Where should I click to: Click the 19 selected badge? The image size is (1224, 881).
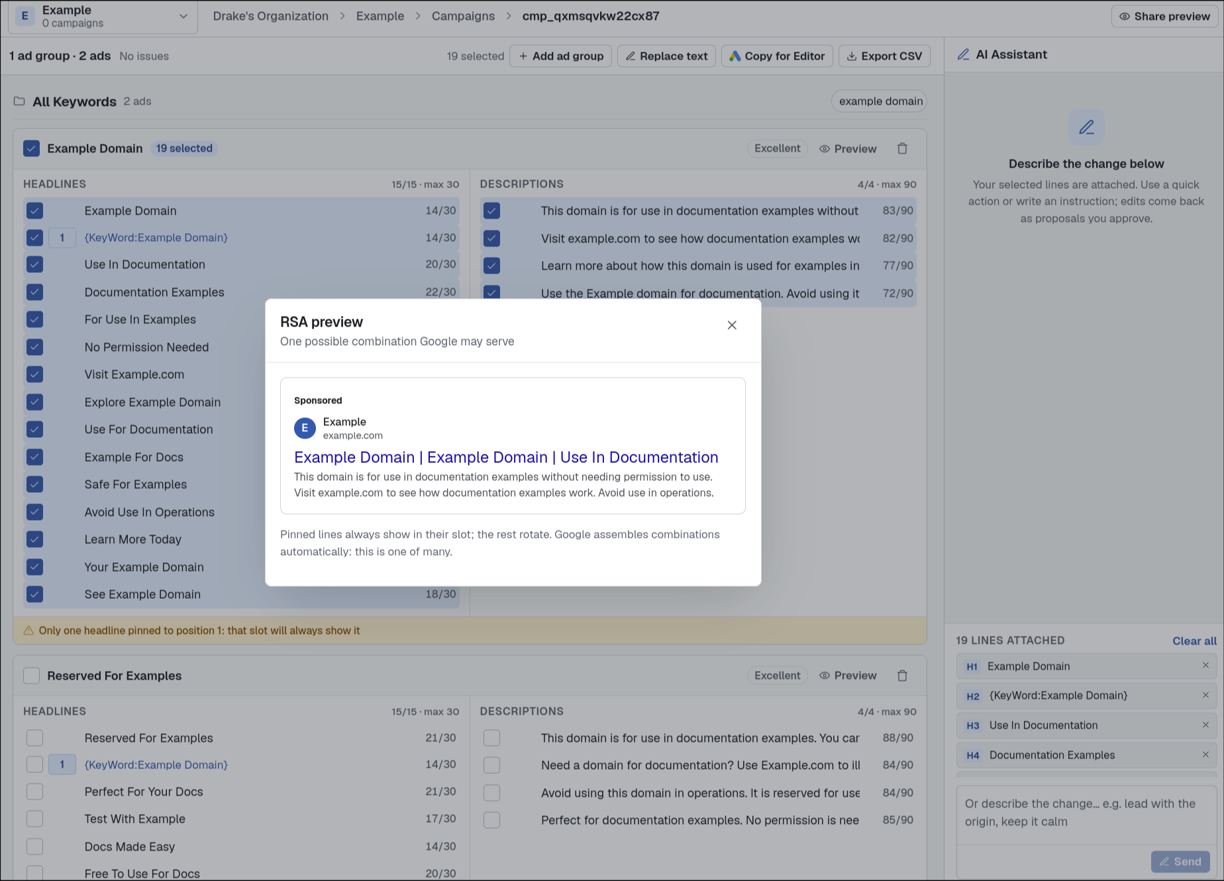pyautogui.click(x=184, y=149)
